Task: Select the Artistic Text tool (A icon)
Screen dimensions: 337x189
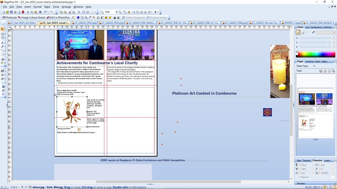Action: [x=2, y=43]
